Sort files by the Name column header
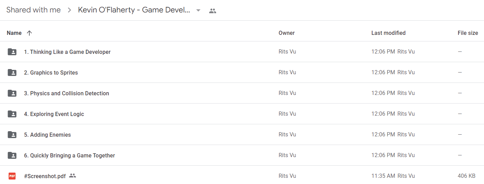Image resolution: width=484 pixels, height=184 pixels. click(14, 33)
